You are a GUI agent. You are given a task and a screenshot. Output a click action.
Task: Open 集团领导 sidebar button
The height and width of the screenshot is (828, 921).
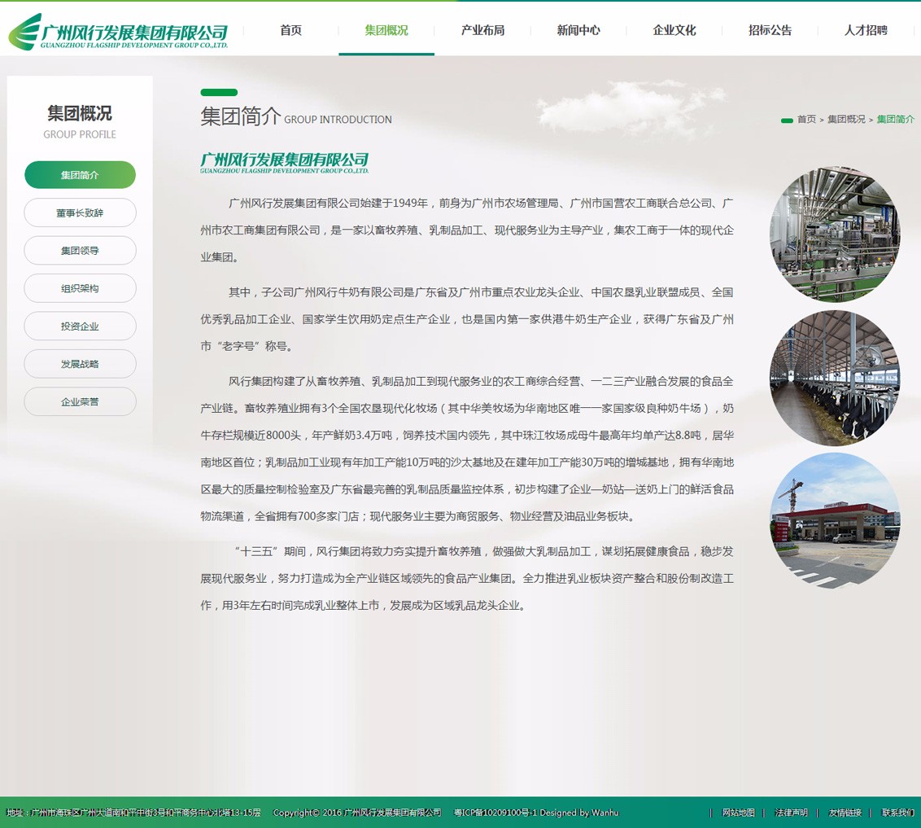pyautogui.click(x=80, y=250)
